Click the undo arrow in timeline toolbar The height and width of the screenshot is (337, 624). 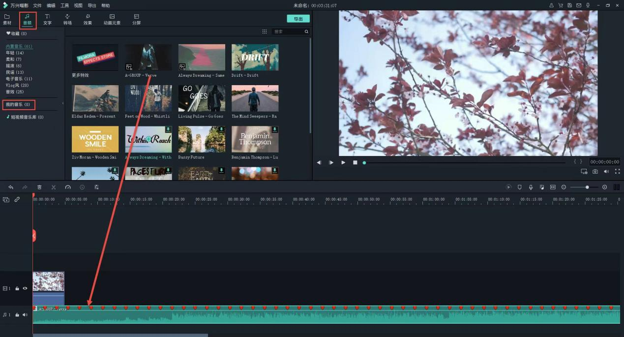[x=11, y=187]
